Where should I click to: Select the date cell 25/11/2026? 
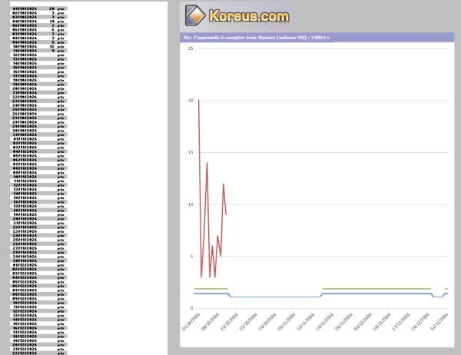(25, 240)
